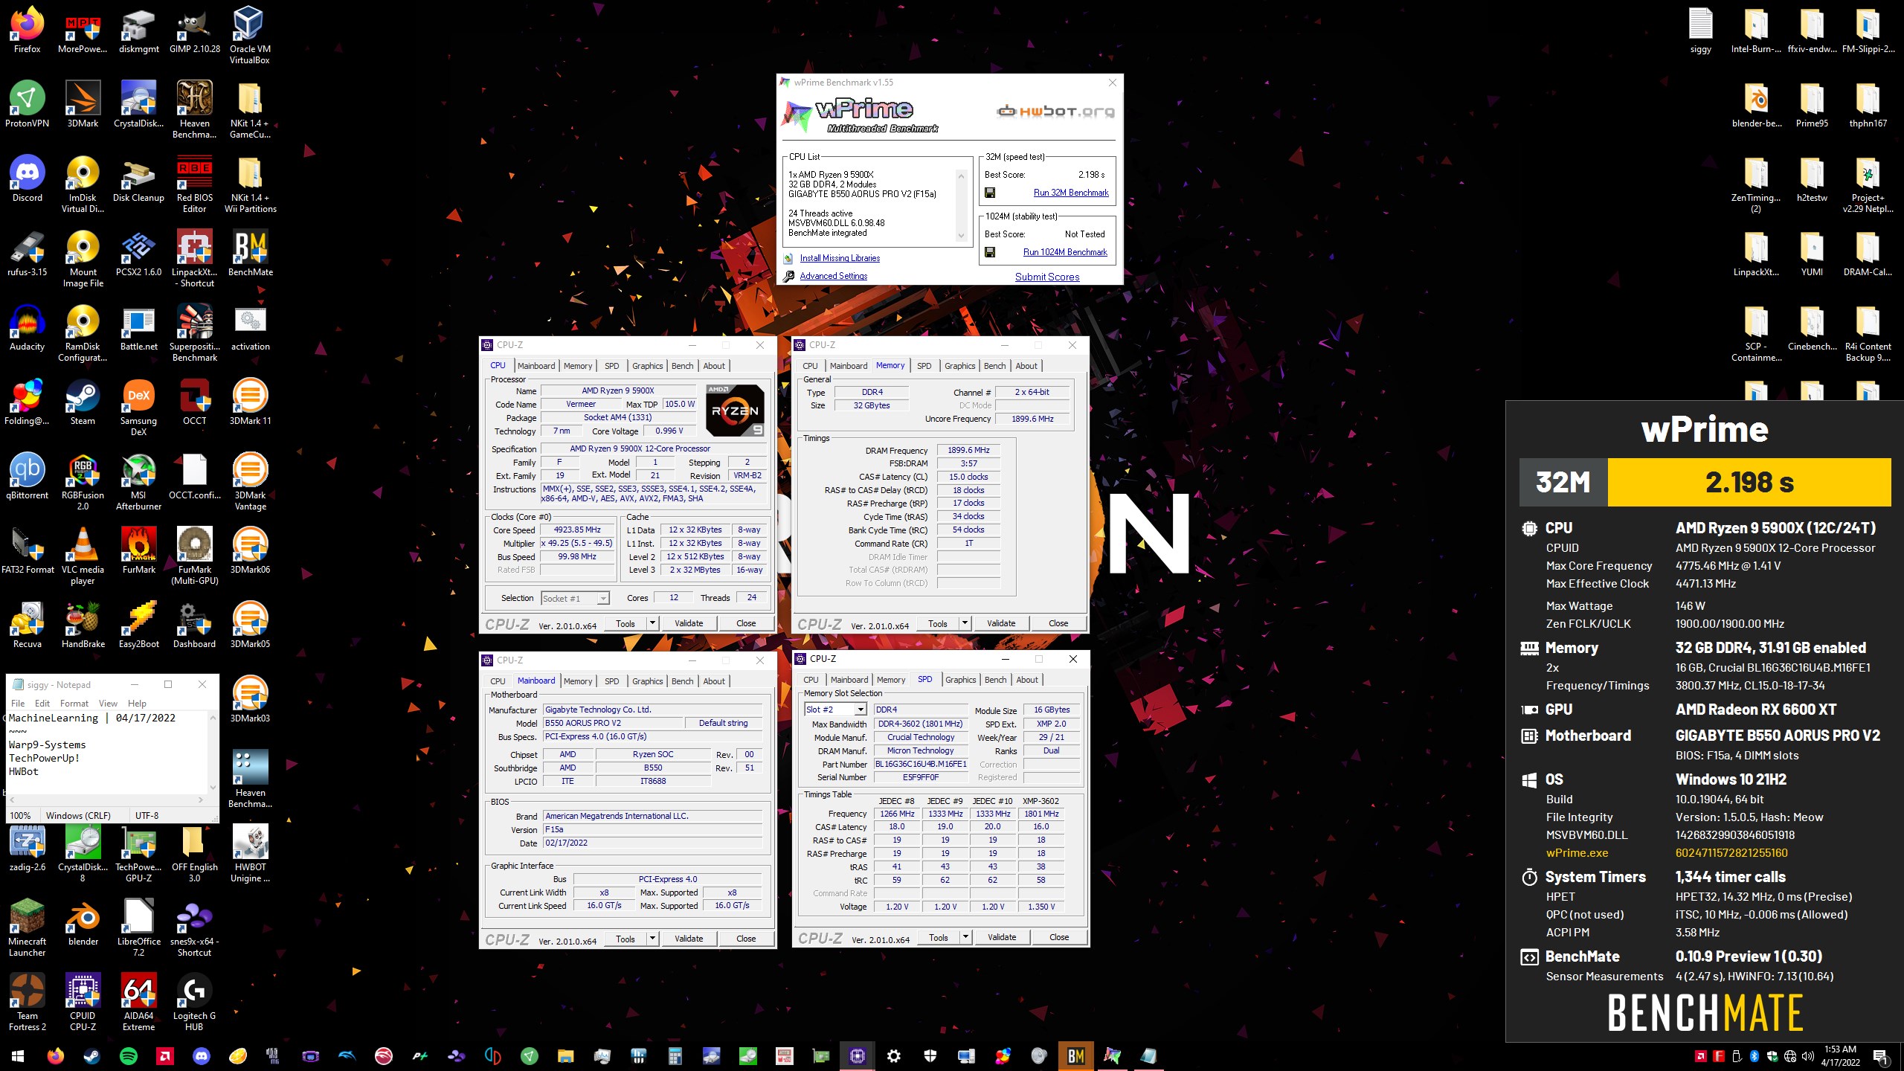Click the 2.198 s result in BenchMate panel
This screenshot has height=1071, width=1904.
[1749, 482]
